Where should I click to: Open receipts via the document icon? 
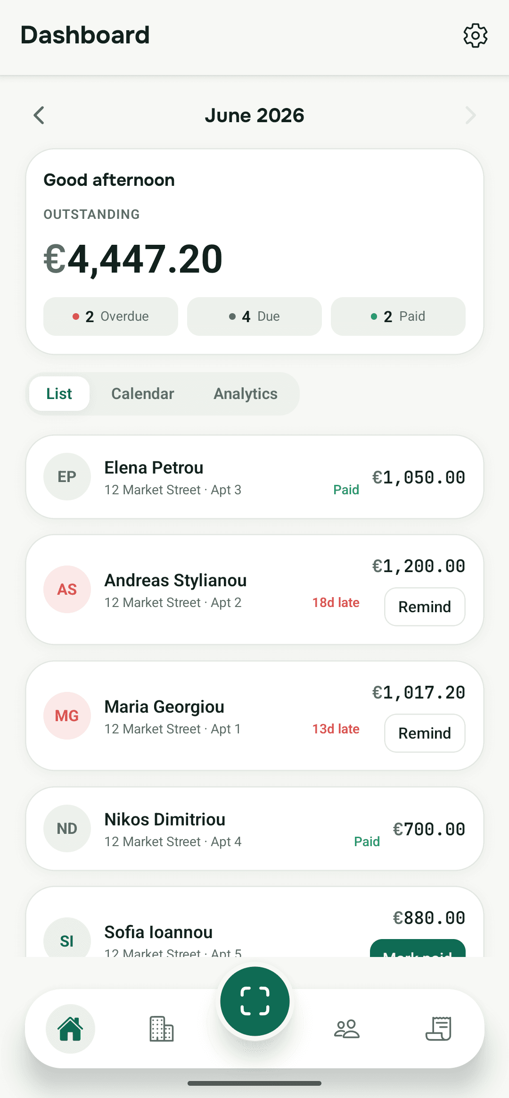(439, 1029)
